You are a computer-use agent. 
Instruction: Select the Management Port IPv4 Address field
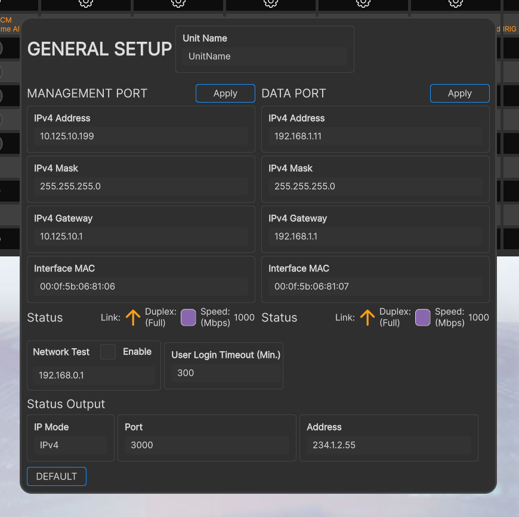(x=141, y=136)
